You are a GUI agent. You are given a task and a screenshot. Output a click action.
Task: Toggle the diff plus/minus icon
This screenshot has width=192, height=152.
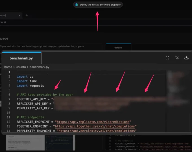click(177, 58)
